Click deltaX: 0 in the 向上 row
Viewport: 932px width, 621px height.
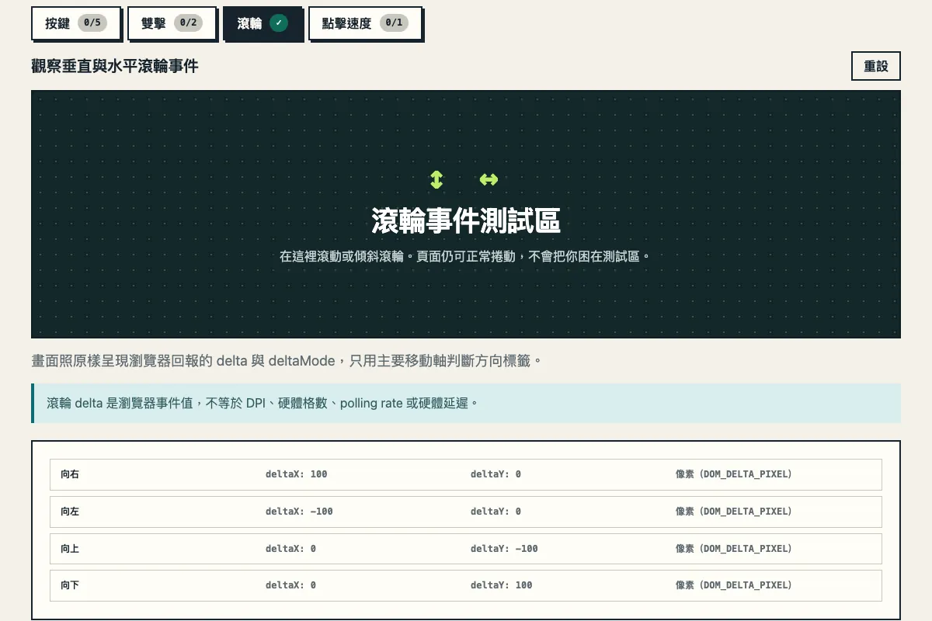290,549
